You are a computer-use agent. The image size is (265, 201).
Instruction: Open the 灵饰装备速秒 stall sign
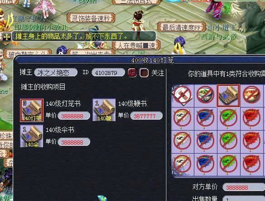[91, 18]
